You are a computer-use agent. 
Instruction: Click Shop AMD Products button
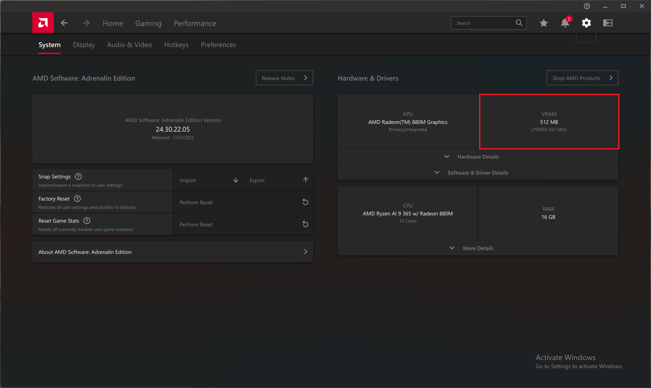(x=582, y=78)
